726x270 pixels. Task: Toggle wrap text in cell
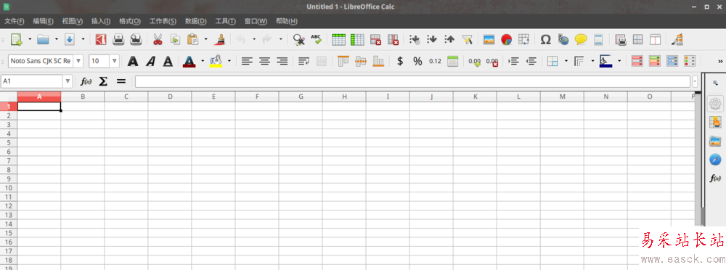click(303, 61)
